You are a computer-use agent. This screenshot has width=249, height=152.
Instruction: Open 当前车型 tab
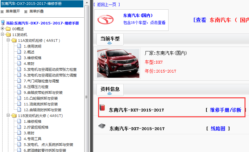[110, 40]
